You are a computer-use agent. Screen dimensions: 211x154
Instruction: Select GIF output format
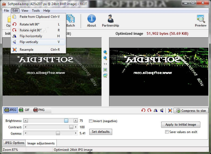(24, 110)
